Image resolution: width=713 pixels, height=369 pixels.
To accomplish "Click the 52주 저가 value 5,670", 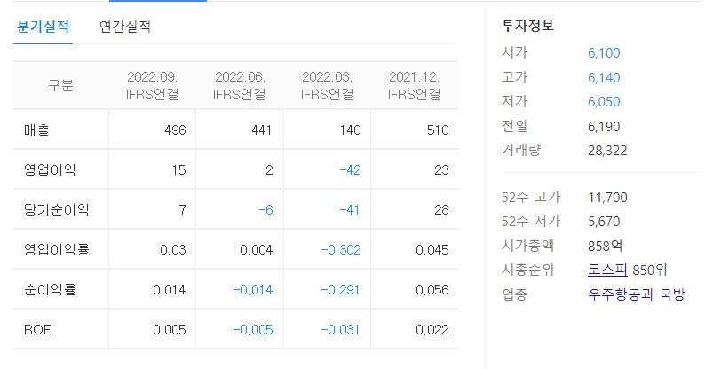I will [x=604, y=222].
